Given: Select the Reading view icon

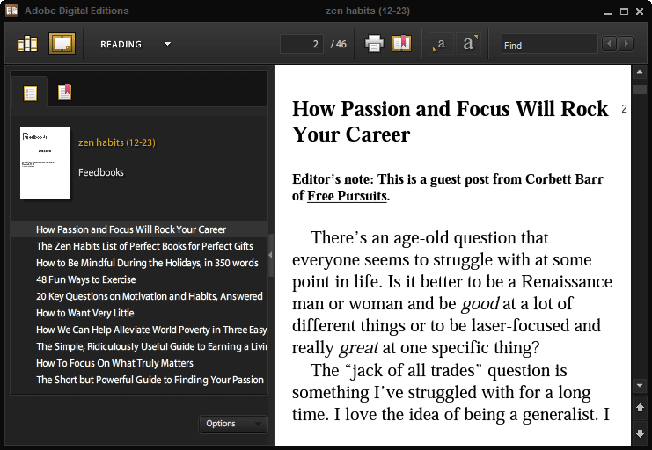Looking at the screenshot, I should click(62, 44).
